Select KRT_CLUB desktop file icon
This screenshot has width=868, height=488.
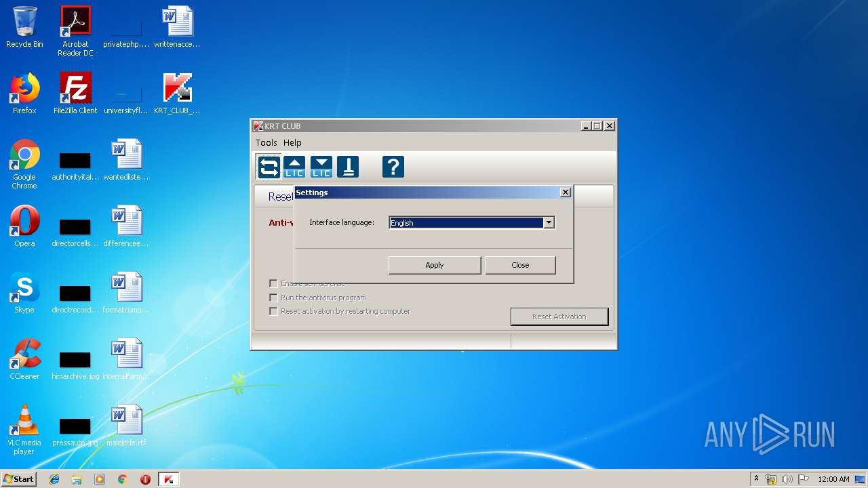[177, 94]
